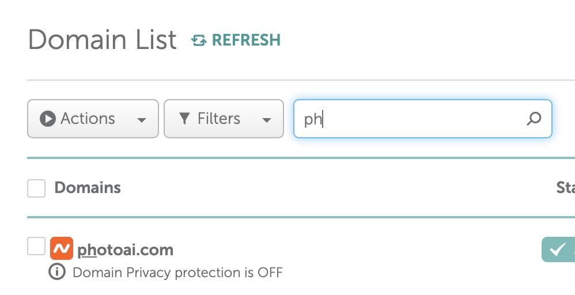
Task: Click the magnifying glass search icon
Action: 534,119
